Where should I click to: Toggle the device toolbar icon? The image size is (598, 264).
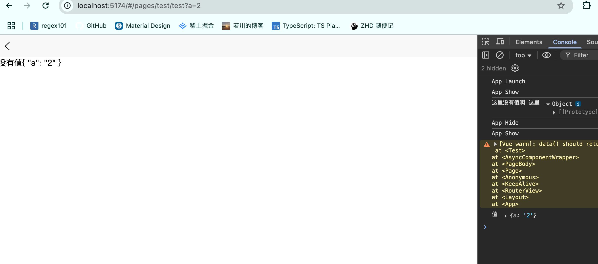pyautogui.click(x=500, y=42)
